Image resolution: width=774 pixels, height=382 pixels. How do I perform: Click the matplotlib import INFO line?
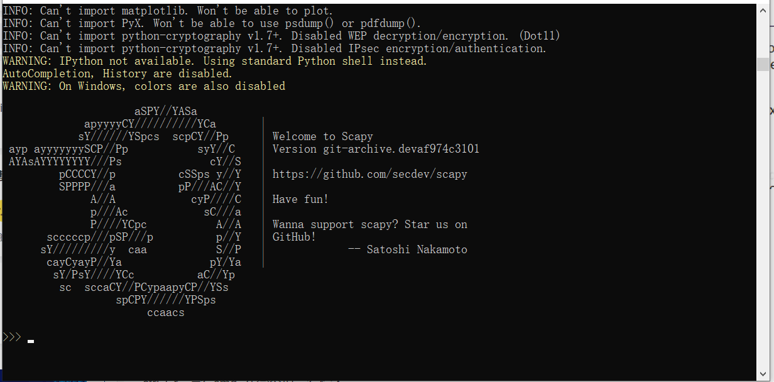click(168, 11)
